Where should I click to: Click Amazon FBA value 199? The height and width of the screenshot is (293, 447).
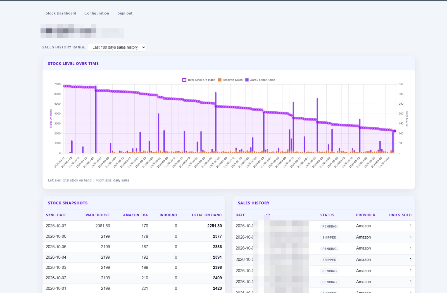(145, 267)
